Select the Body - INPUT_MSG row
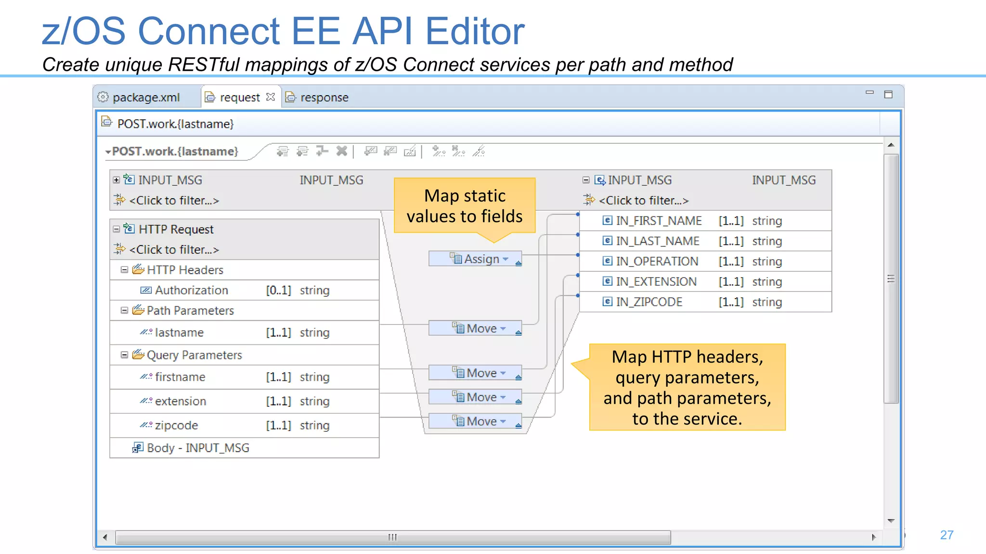The height and width of the screenshot is (554, 986). [x=245, y=448]
